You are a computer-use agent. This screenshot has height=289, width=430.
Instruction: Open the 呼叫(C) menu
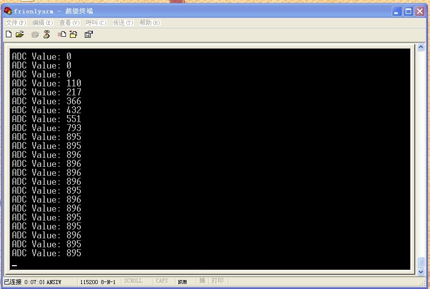pos(96,22)
